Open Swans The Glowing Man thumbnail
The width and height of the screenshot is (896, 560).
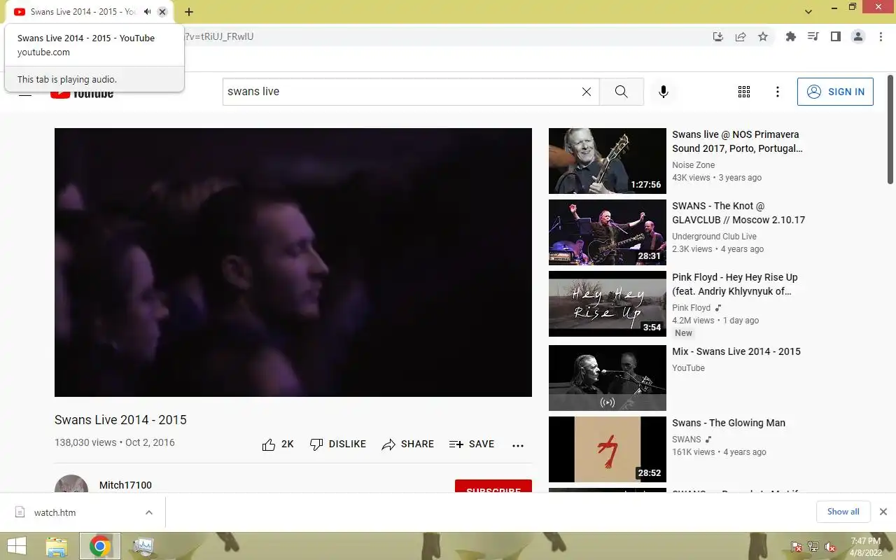click(x=608, y=449)
